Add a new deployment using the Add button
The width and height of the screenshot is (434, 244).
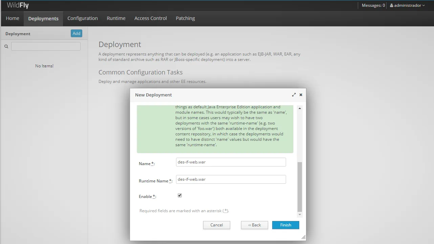click(x=77, y=33)
